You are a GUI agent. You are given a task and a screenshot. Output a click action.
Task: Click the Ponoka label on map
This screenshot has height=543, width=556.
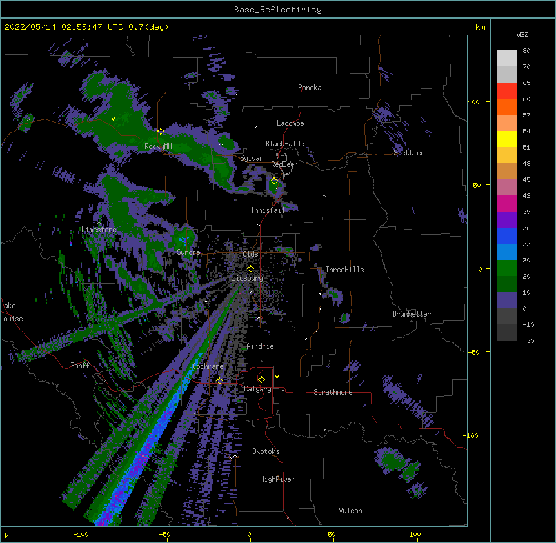coord(310,88)
